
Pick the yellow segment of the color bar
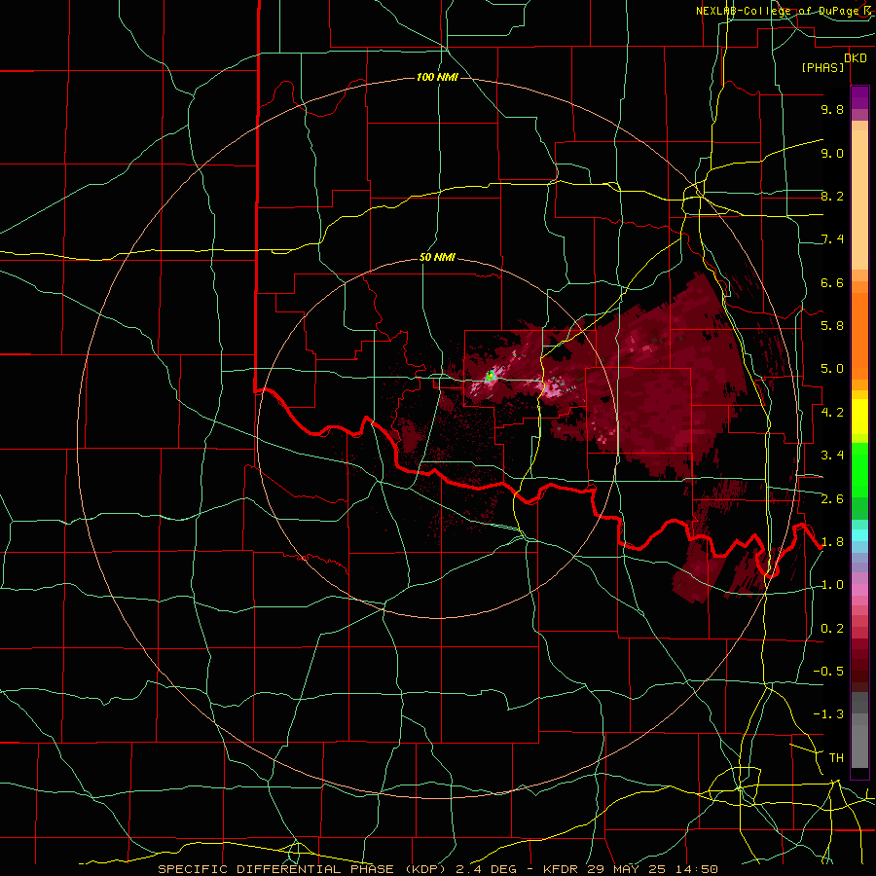(859, 417)
